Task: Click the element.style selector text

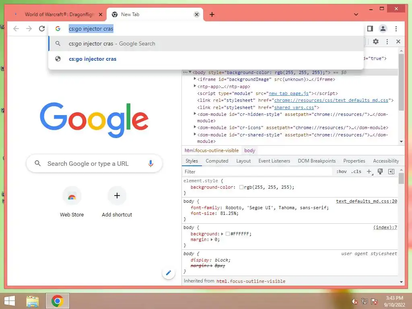Action: pos(201,181)
